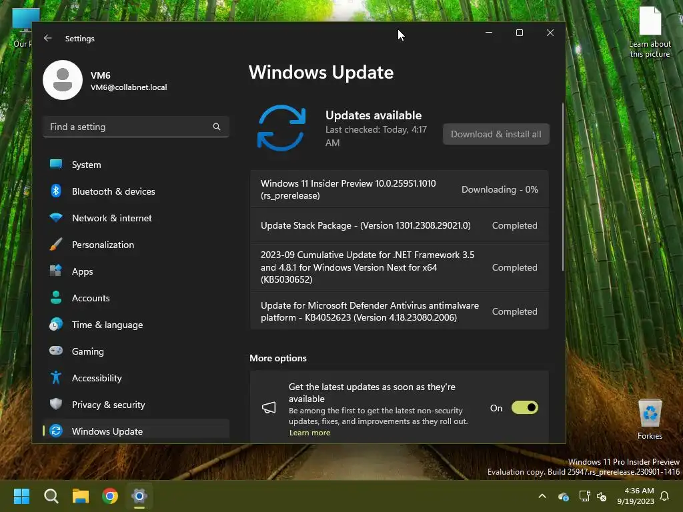
Task: Show hidden tray icons chevron
Action: [x=542, y=496]
